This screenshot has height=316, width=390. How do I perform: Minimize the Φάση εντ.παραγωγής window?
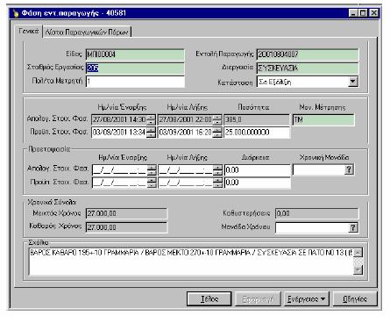(x=353, y=13)
